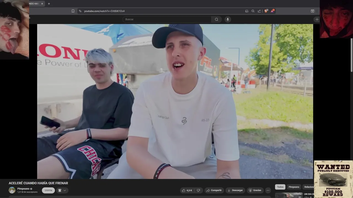Select the youtube.com address bar URL

coord(104,11)
